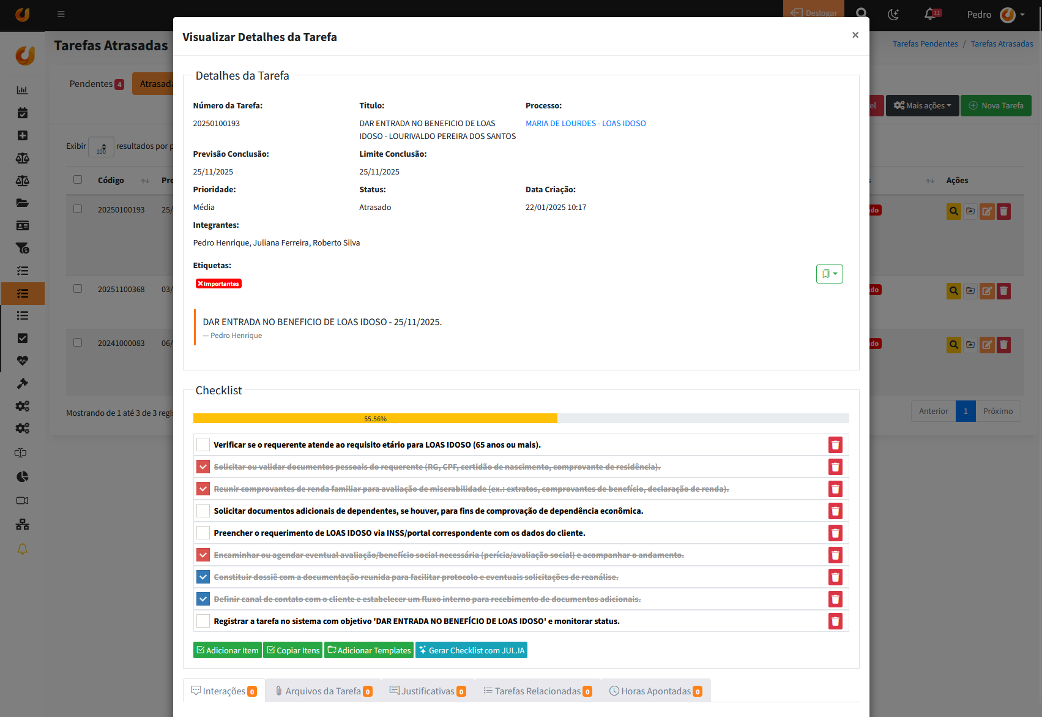The image size is (1042, 717).
Task: Delete the 'Registrar a tarefa no sistema' checklist item
Action: point(835,621)
